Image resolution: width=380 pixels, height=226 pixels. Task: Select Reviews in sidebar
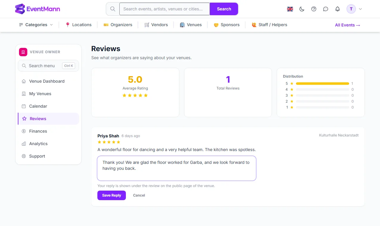click(x=48, y=119)
